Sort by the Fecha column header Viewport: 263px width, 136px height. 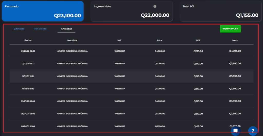(28, 40)
